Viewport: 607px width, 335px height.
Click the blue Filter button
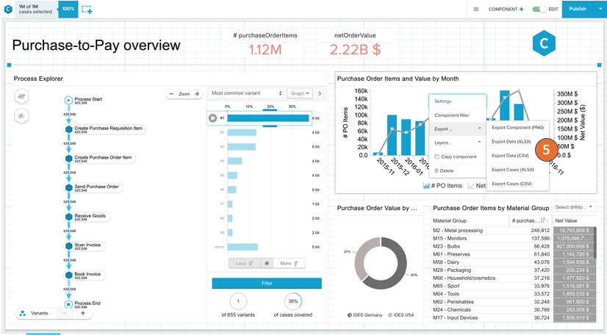[x=267, y=283]
